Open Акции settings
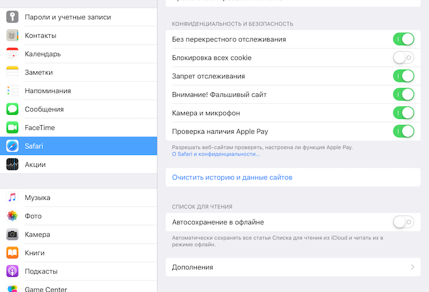This screenshot has width=429, height=292. pos(78,165)
